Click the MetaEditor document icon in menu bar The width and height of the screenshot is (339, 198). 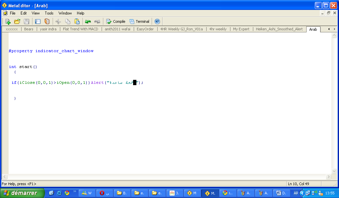pos(5,13)
